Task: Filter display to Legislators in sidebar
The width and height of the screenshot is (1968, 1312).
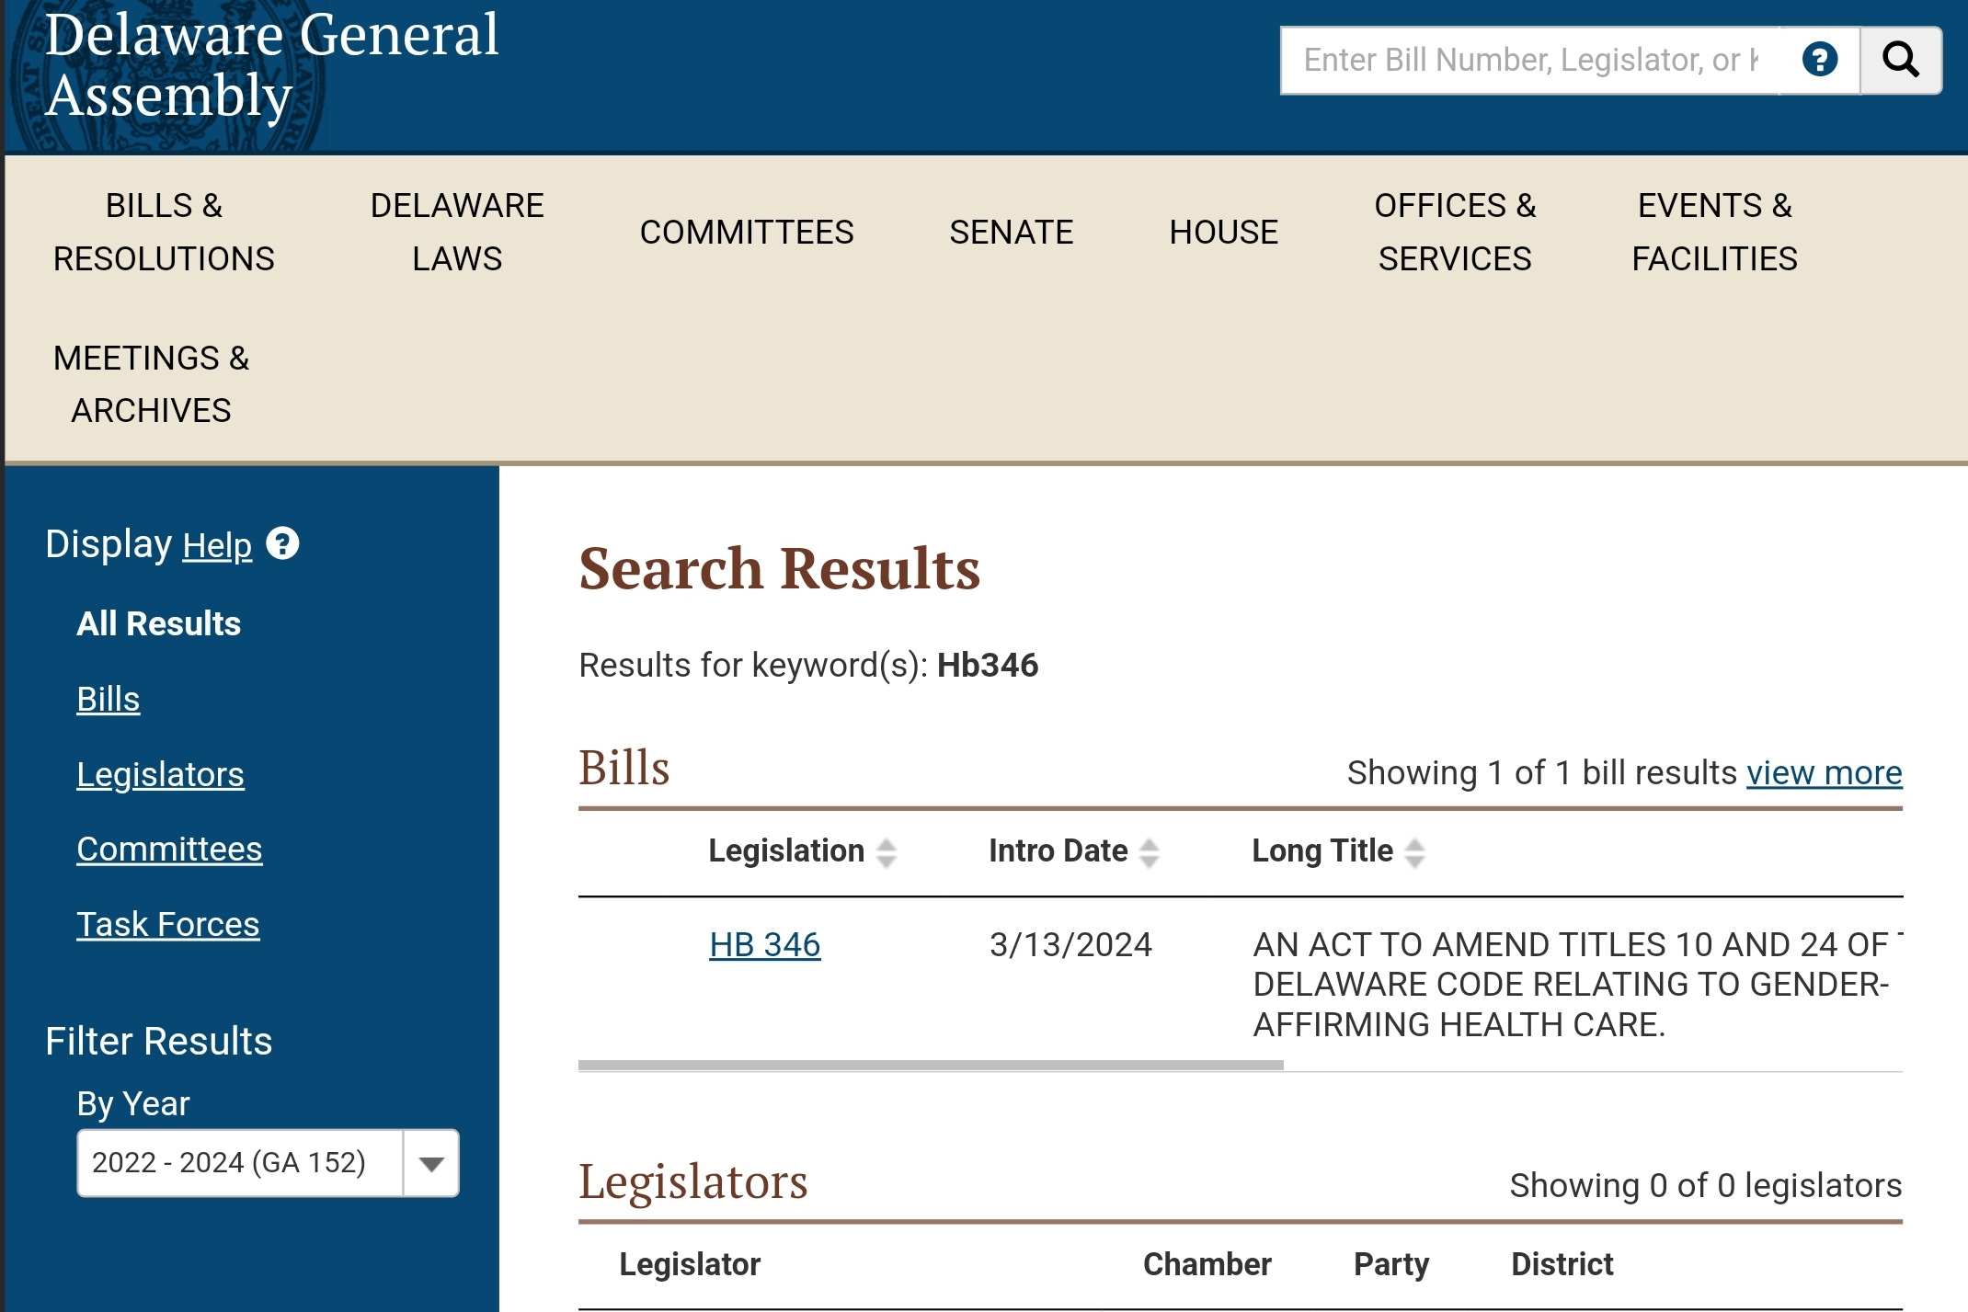Action: pyautogui.click(x=160, y=774)
